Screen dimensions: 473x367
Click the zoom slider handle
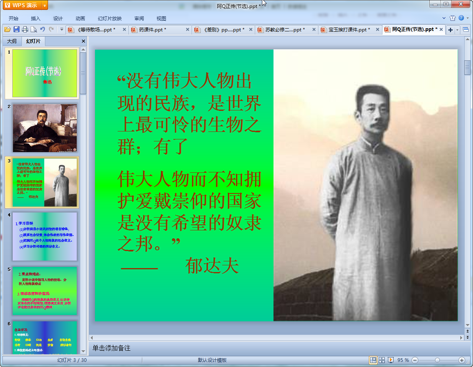click(x=437, y=360)
